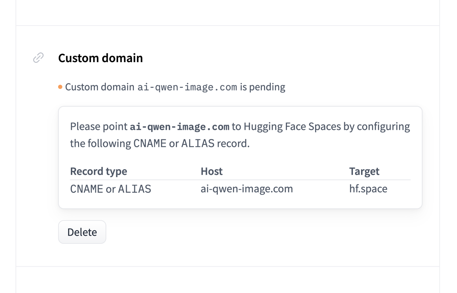457x293 pixels.
Task: Click 'the following CNAME or ALIAS record' line
Action: click(x=160, y=144)
